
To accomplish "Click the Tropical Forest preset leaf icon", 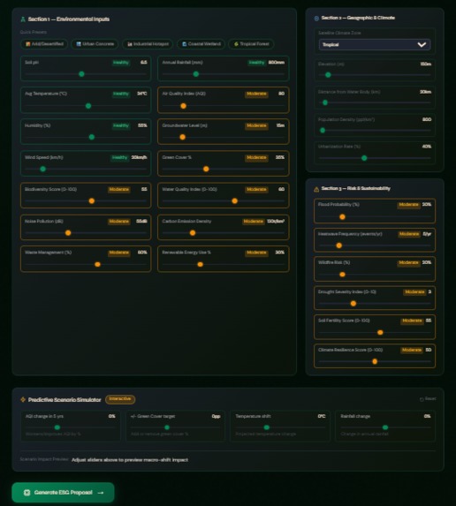I will (x=236, y=44).
